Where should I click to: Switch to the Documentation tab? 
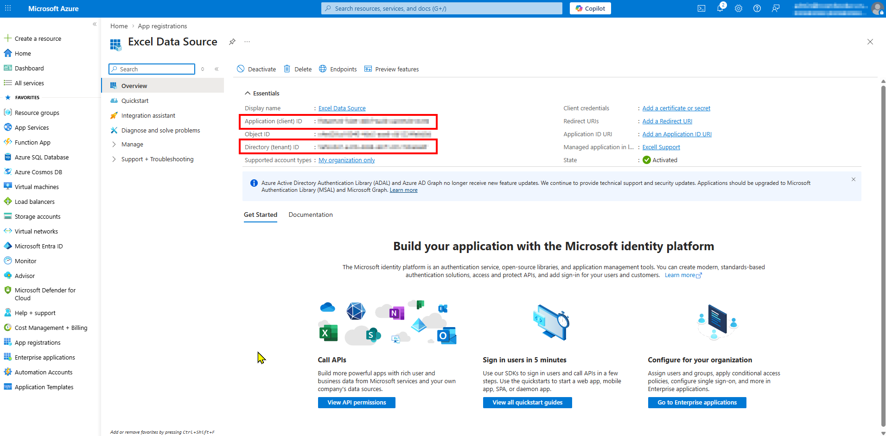pyautogui.click(x=311, y=215)
